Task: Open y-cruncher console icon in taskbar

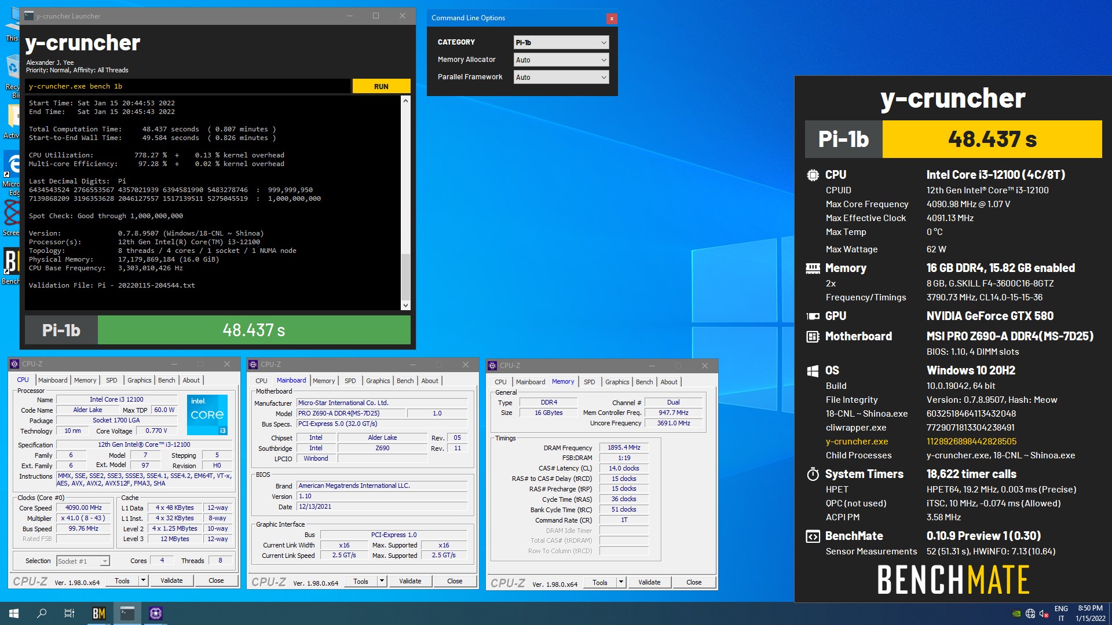Action: 127,613
